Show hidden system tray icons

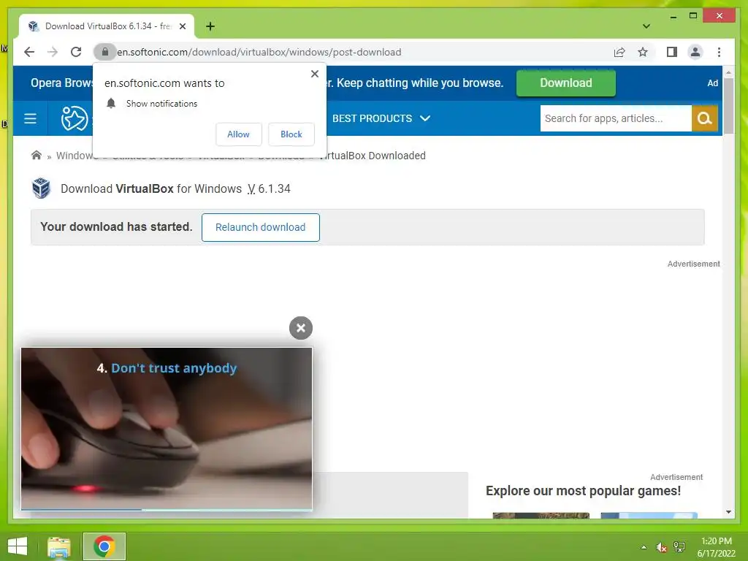(644, 547)
